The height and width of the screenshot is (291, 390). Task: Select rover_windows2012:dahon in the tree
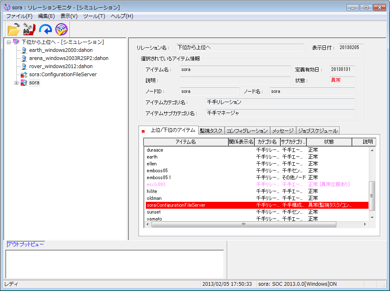(x=61, y=66)
